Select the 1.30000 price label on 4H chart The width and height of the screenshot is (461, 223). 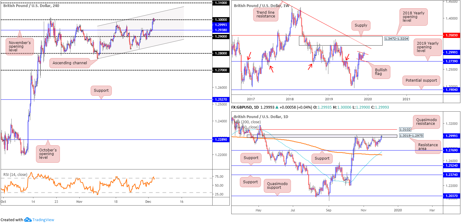pyautogui.click(x=221, y=20)
